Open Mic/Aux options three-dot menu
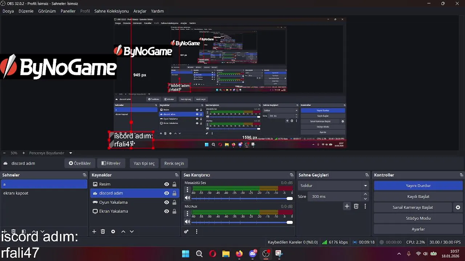The height and width of the screenshot is (261, 465). pos(187,213)
